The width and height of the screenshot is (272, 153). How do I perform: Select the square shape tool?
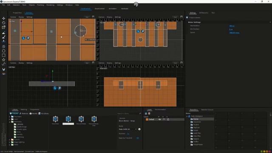tap(3, 55)
